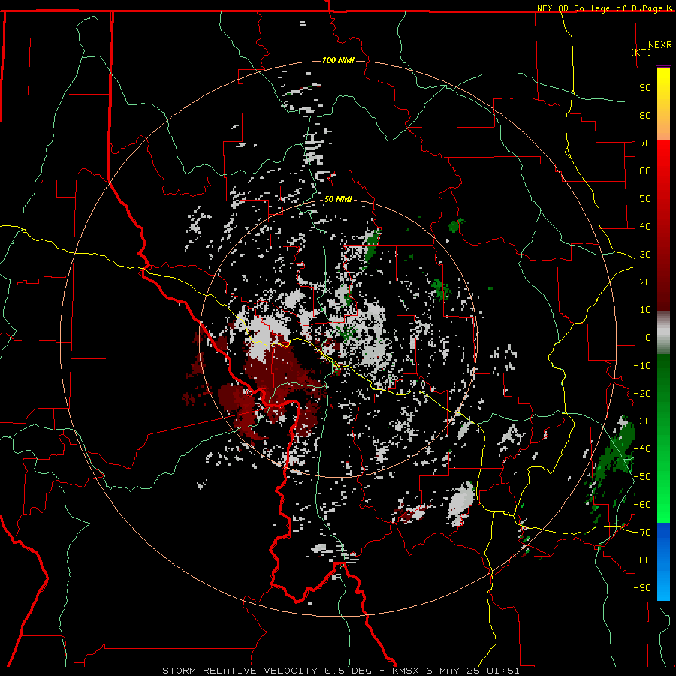This screenshot has width=676, height=676.
Task: Click the positive 10 knot legend value
Action: click(645, 310)
